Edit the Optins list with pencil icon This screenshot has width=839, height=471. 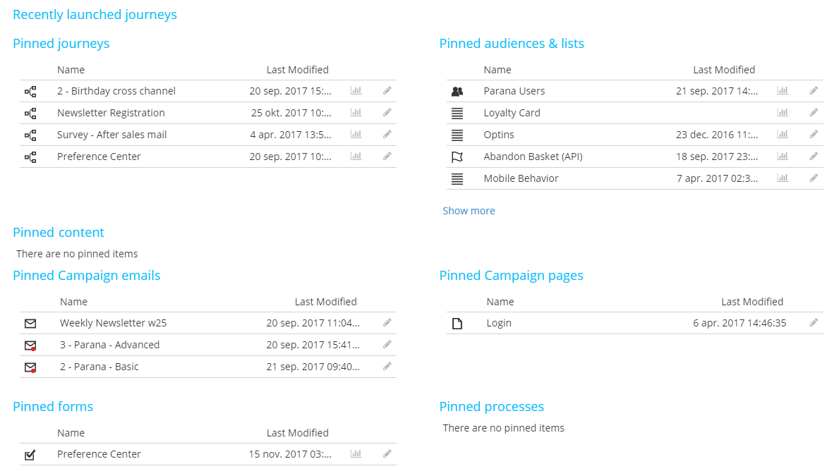(x=814, y=135)
